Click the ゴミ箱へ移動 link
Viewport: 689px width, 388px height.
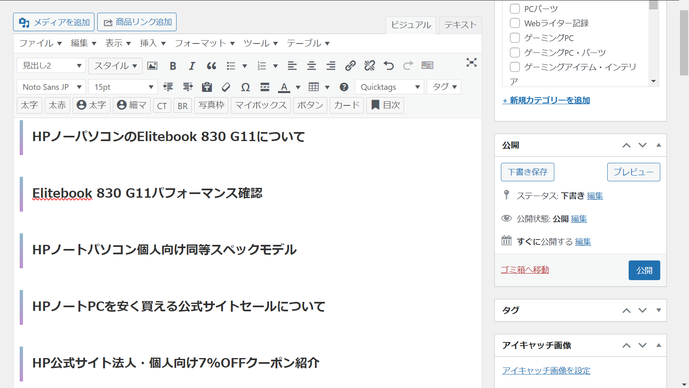click(525, 270)
